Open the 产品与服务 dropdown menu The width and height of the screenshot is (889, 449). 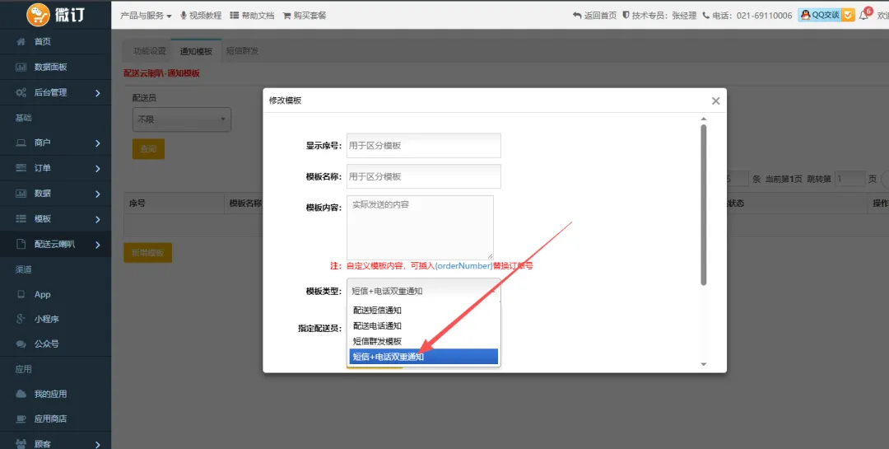click(x=146, y=16)
